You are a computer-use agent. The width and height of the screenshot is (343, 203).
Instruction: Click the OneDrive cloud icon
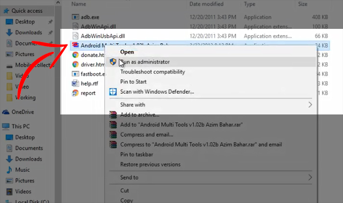click(x=5, y=112)
